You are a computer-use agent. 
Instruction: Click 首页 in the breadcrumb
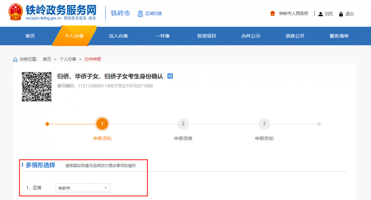click(x=47, y=59)
